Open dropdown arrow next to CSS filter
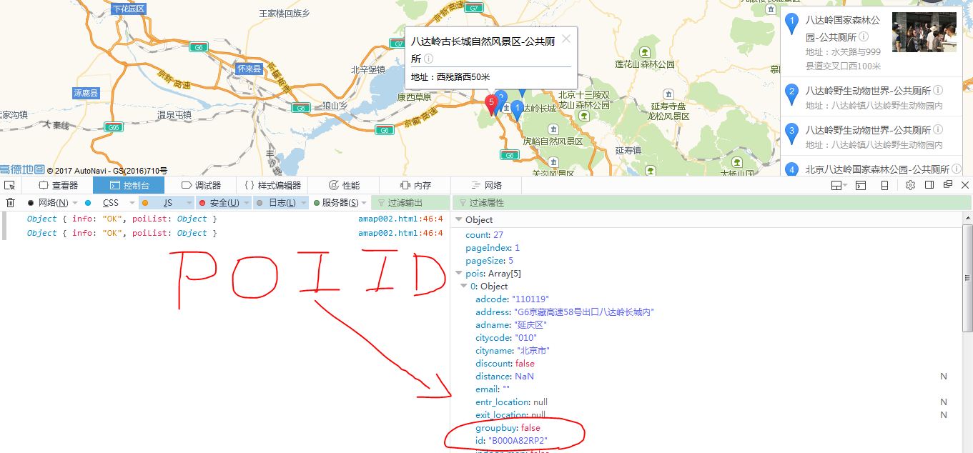 coord(132,203)
